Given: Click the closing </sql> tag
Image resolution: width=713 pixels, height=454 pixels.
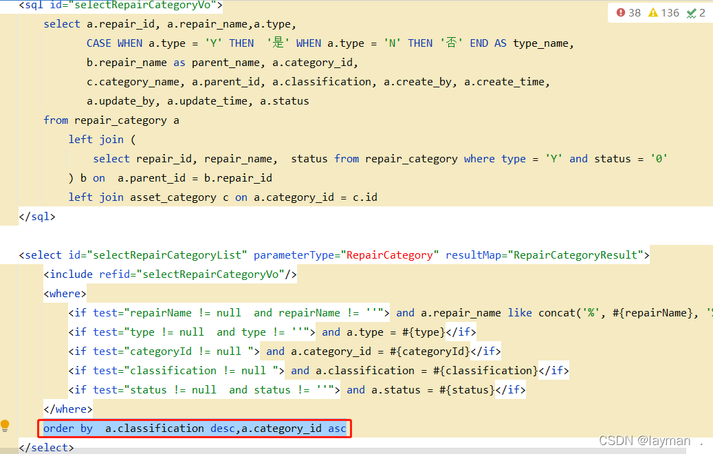Looking at the screenshot, I should click(x=37, y=217).
